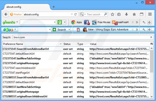Open the Free Movies clapperboard icon
This screenshot has height=101, width=156.
pos(94,22)
